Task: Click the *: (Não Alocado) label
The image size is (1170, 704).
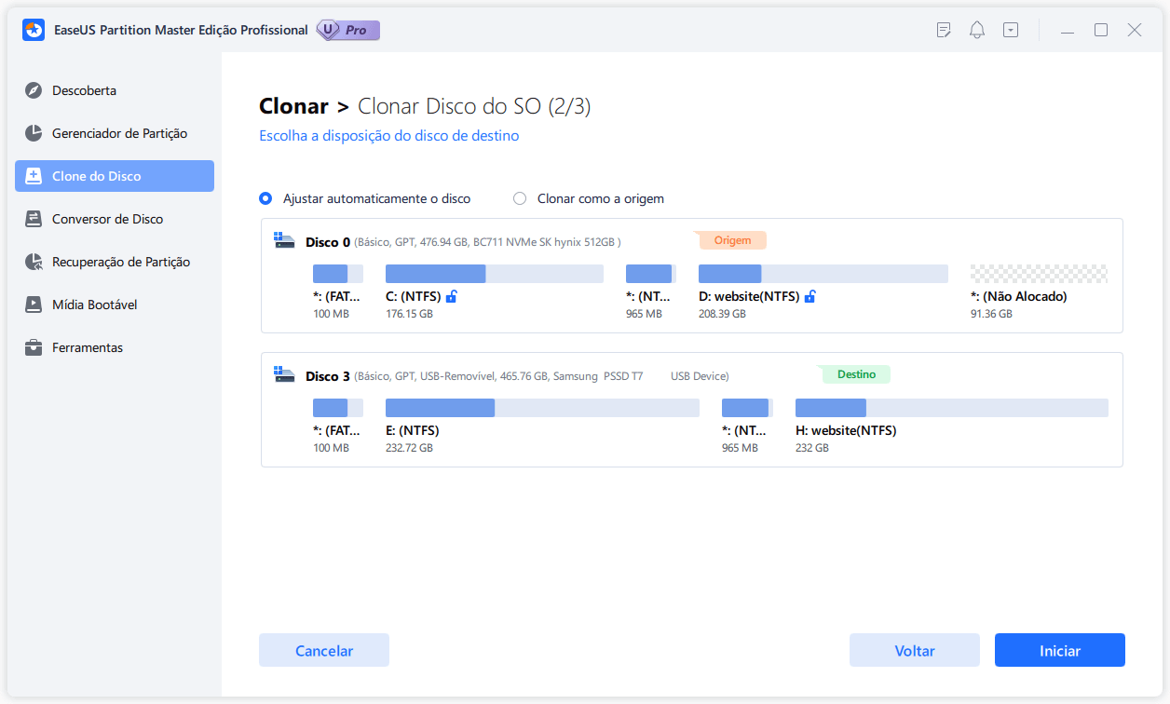Action: (x=1019, y=296)
